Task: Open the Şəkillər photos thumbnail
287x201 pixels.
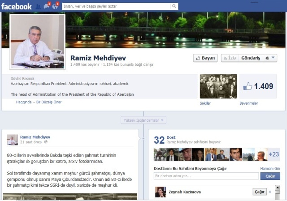Action: (x=218, y=86)
